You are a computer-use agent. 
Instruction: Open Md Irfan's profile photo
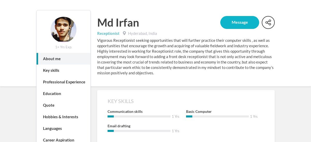tap(63, 29)
